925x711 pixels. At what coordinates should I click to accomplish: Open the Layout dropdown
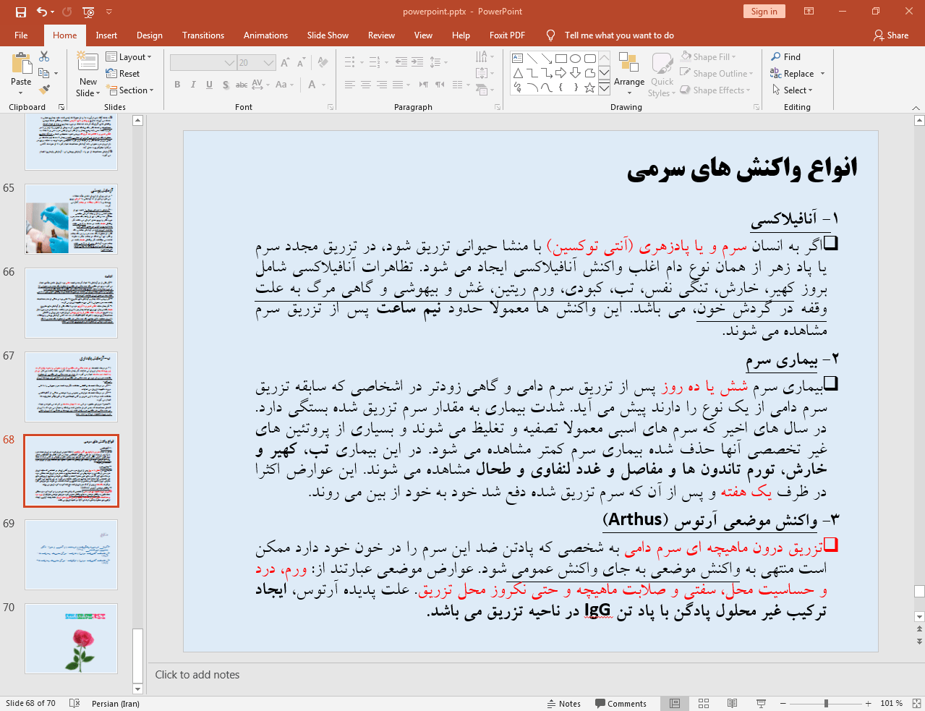coord(129,57)
